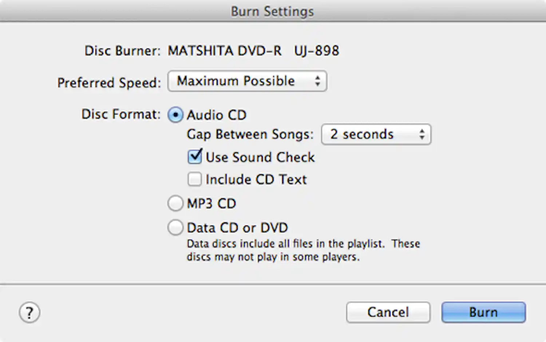Click the arrows on Maximum Possible popup
The height and width of the screenshot is (342, 546).
(318, 81)
